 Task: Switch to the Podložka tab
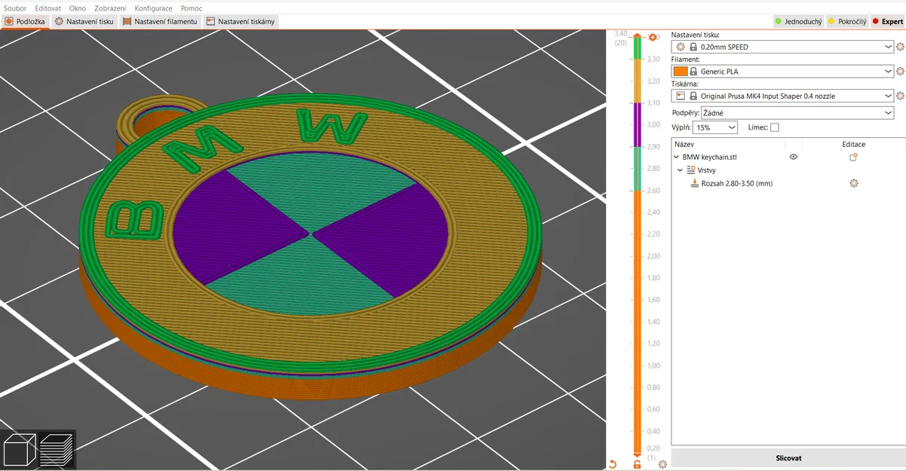click(x=25, y=22)
